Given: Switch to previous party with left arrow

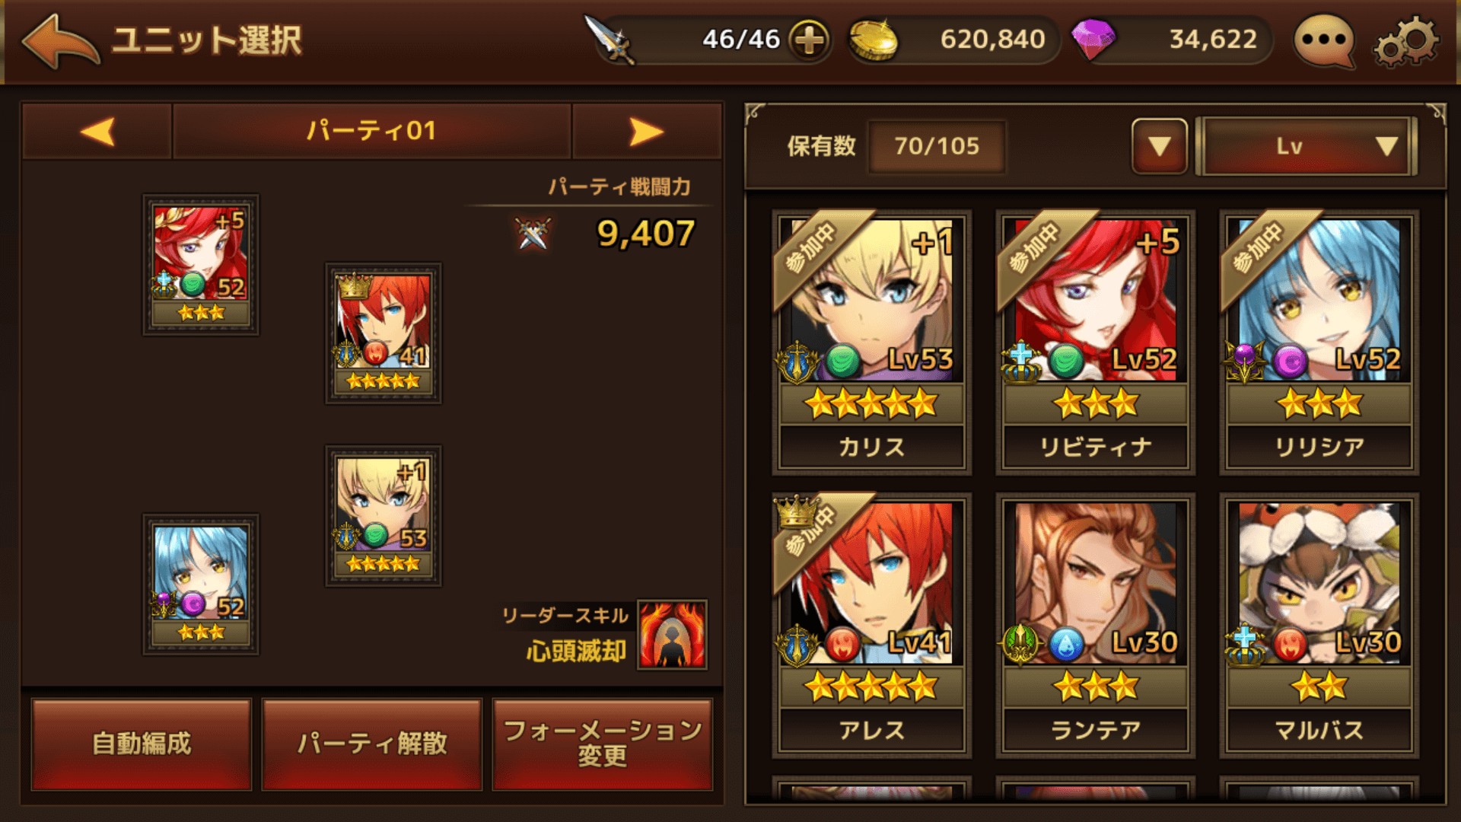Looking at the screenshot, I should [97, 132].
